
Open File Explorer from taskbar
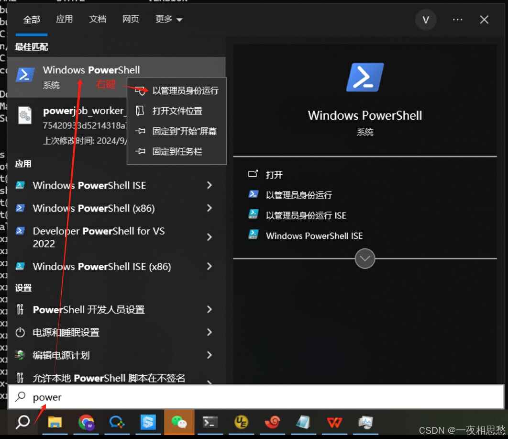pos(55,422)
